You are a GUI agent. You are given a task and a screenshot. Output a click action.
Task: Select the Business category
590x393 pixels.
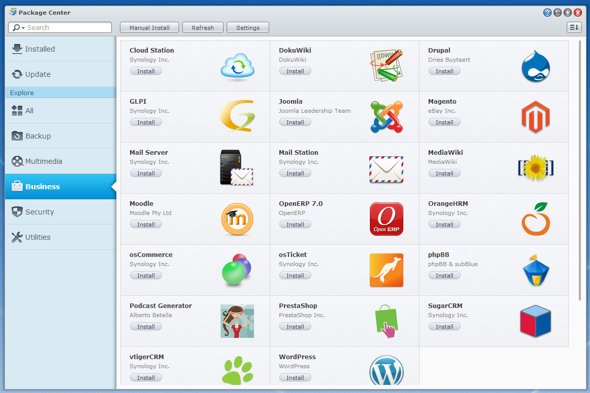click(x=61, y=187)
